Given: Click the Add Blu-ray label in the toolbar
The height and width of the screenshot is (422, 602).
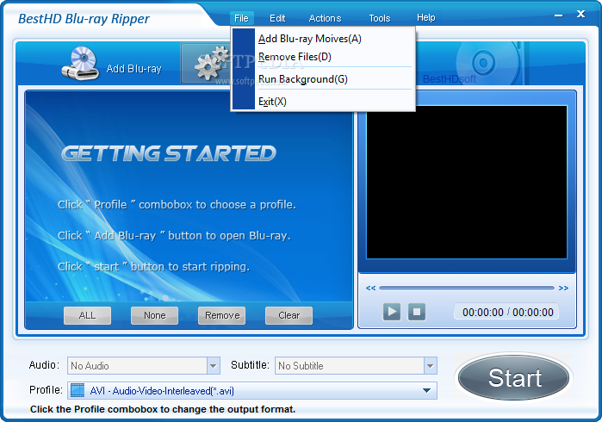Looking at the screenshot, I should (134, 69).
